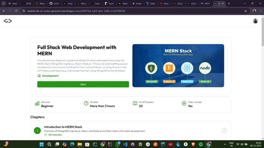Open the Introduction to MERN Stack chapter

63,127
